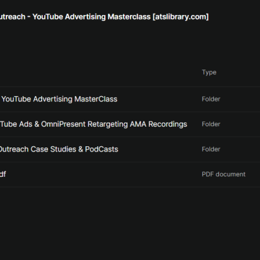
Task: Open the OmniPresent Retargeting AMA Recordings folder
Action: [x=94, y=124]
